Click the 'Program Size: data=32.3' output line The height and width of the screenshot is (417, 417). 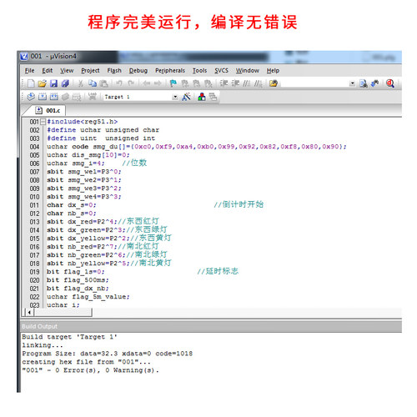(108, 354)
